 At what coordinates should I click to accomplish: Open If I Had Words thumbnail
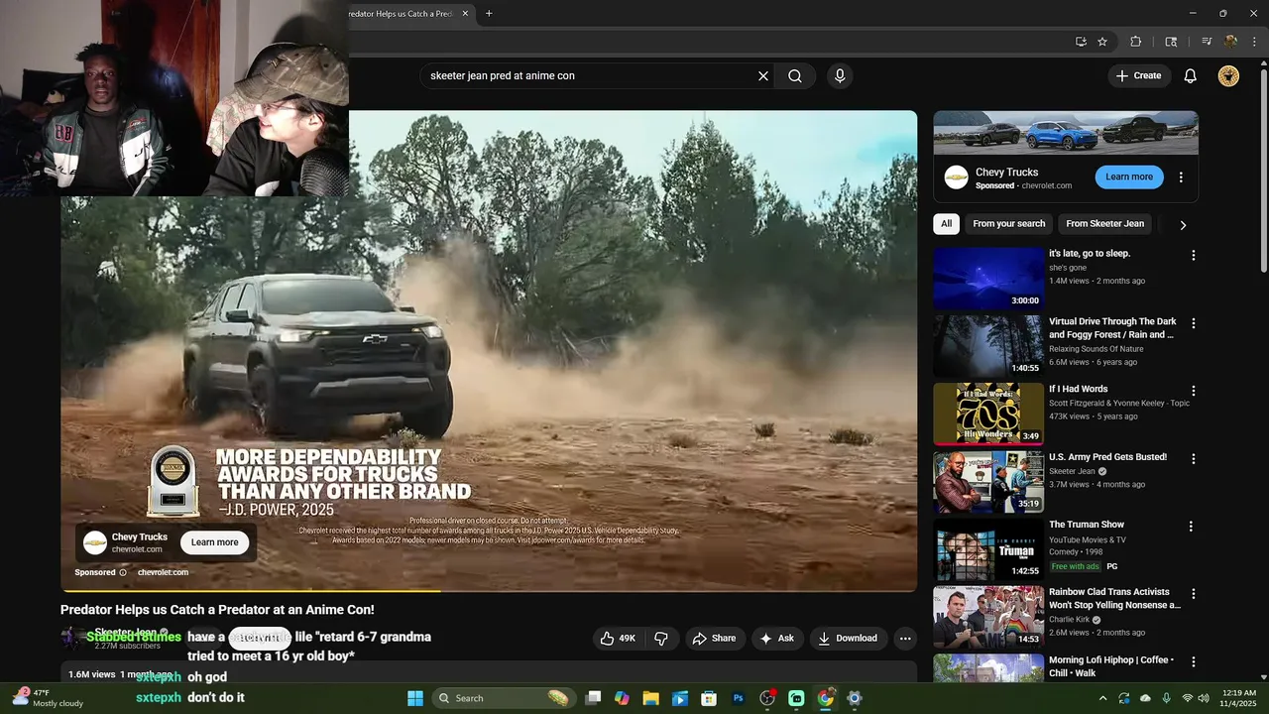tap(987, 414)
